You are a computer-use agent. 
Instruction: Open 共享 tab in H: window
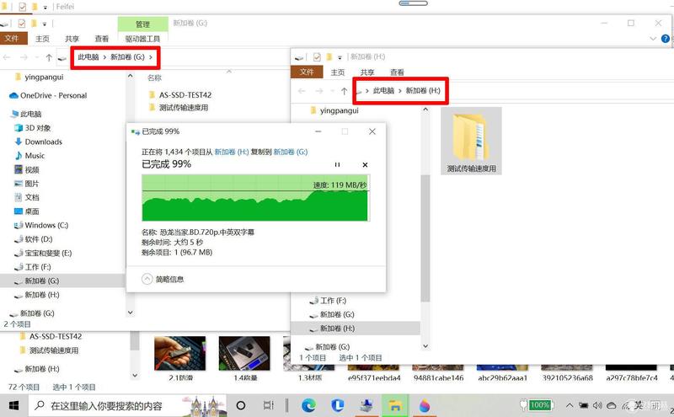[x=367, y=72]
